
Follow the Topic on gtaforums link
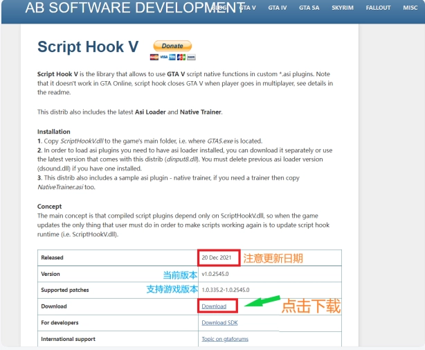(x=225, y=339)
